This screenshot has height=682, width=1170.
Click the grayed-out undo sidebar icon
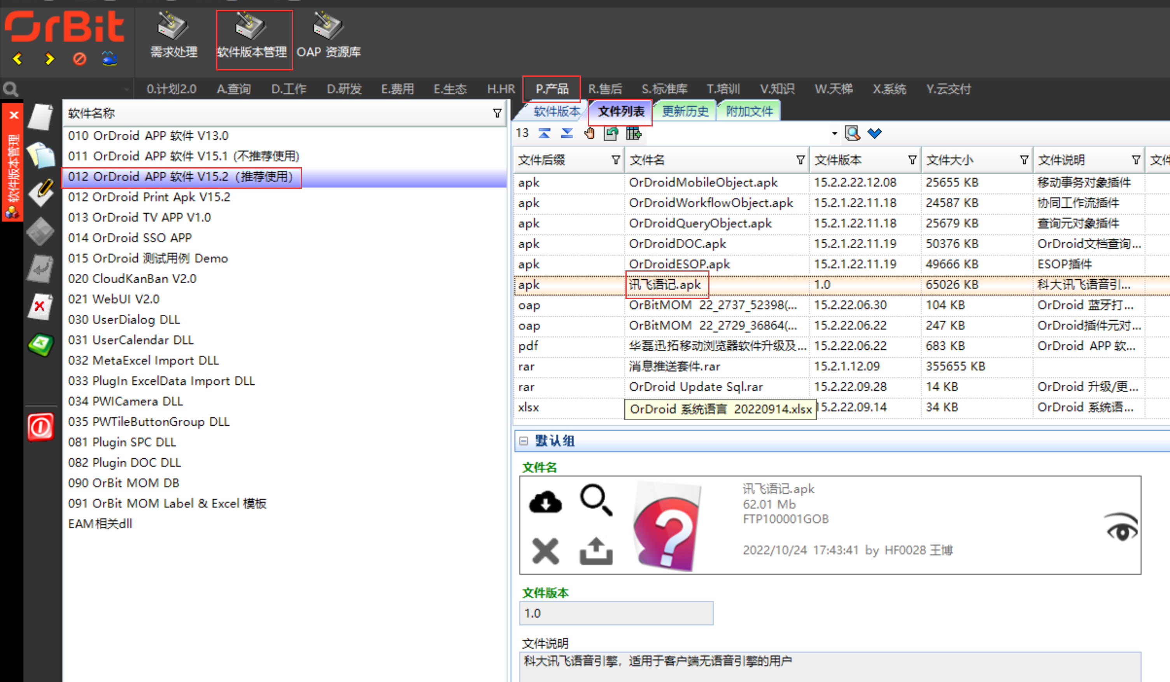40,269
